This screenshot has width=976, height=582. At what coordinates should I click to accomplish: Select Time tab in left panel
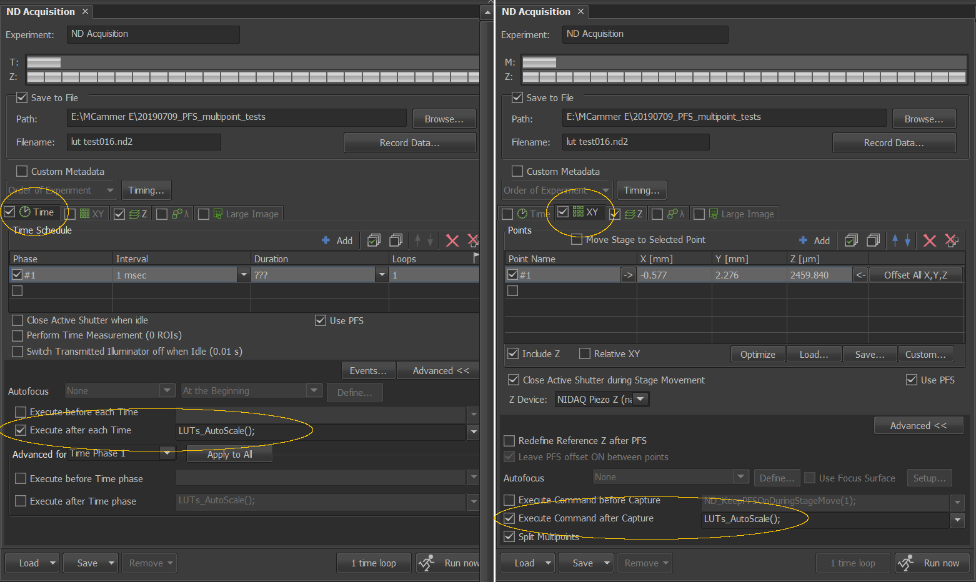click(x=36, y=212)
